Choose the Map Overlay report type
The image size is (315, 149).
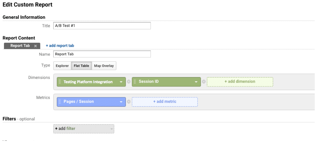coord(104,66)
